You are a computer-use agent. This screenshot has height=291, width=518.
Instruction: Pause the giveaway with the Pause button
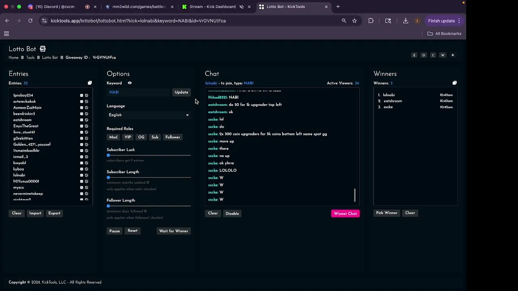point(115,231)
